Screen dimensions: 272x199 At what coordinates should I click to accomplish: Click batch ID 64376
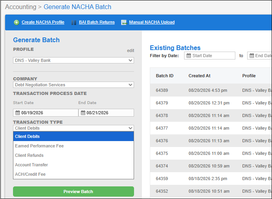click(162, 141)
